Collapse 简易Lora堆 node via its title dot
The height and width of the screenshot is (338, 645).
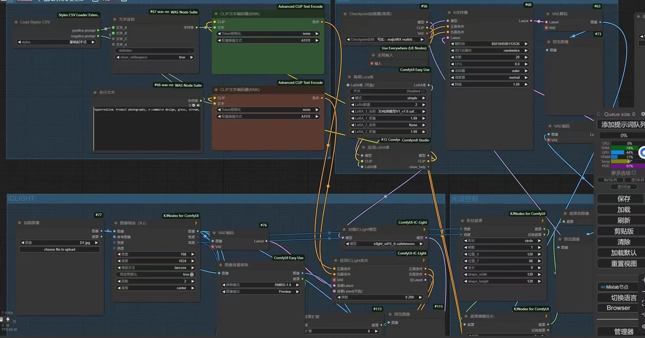tap(349, 77)
